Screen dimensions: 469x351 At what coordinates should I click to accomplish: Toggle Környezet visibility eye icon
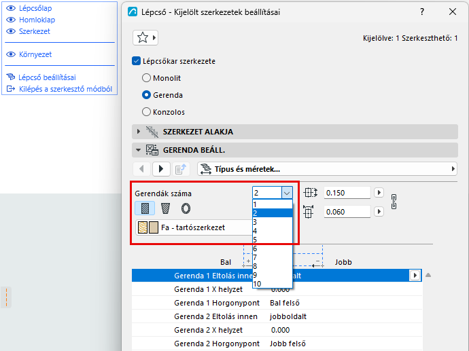pyautogui.click(x=11, y=54)
